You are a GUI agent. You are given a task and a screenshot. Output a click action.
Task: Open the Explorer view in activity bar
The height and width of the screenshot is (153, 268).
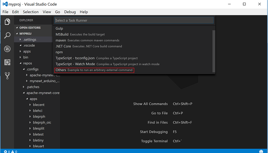pyautogui.click(x=7, y=22)
